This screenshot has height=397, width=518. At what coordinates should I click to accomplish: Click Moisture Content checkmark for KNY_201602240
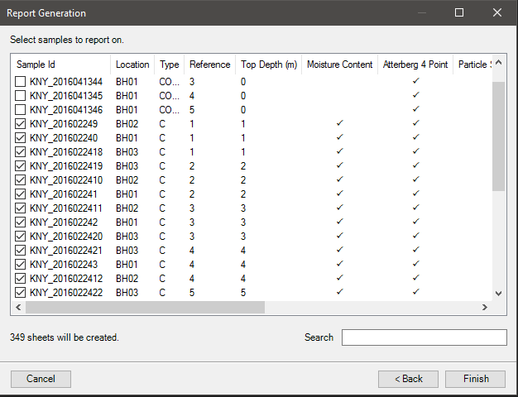339,136
